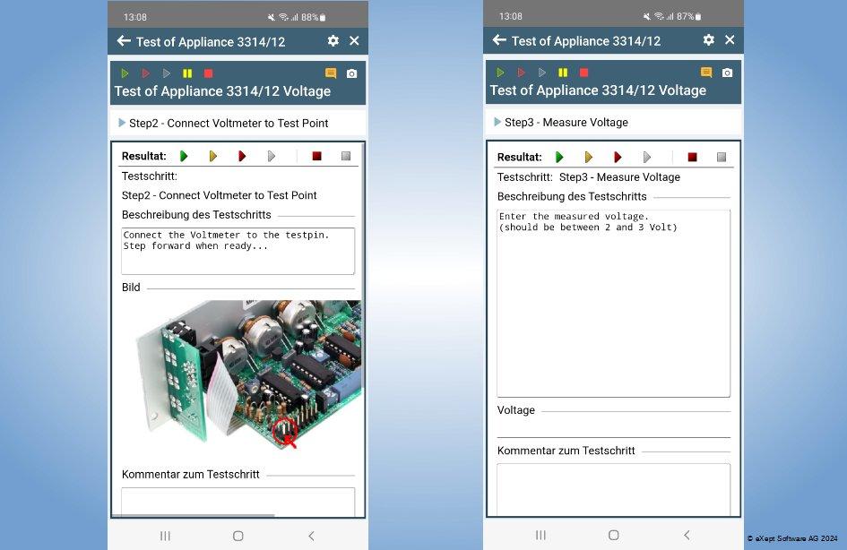Click Resultat gray square on left phone

point(346,156)
